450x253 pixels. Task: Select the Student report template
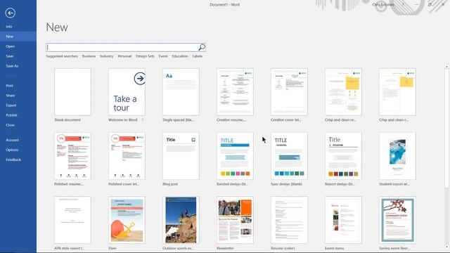point(397,156)
